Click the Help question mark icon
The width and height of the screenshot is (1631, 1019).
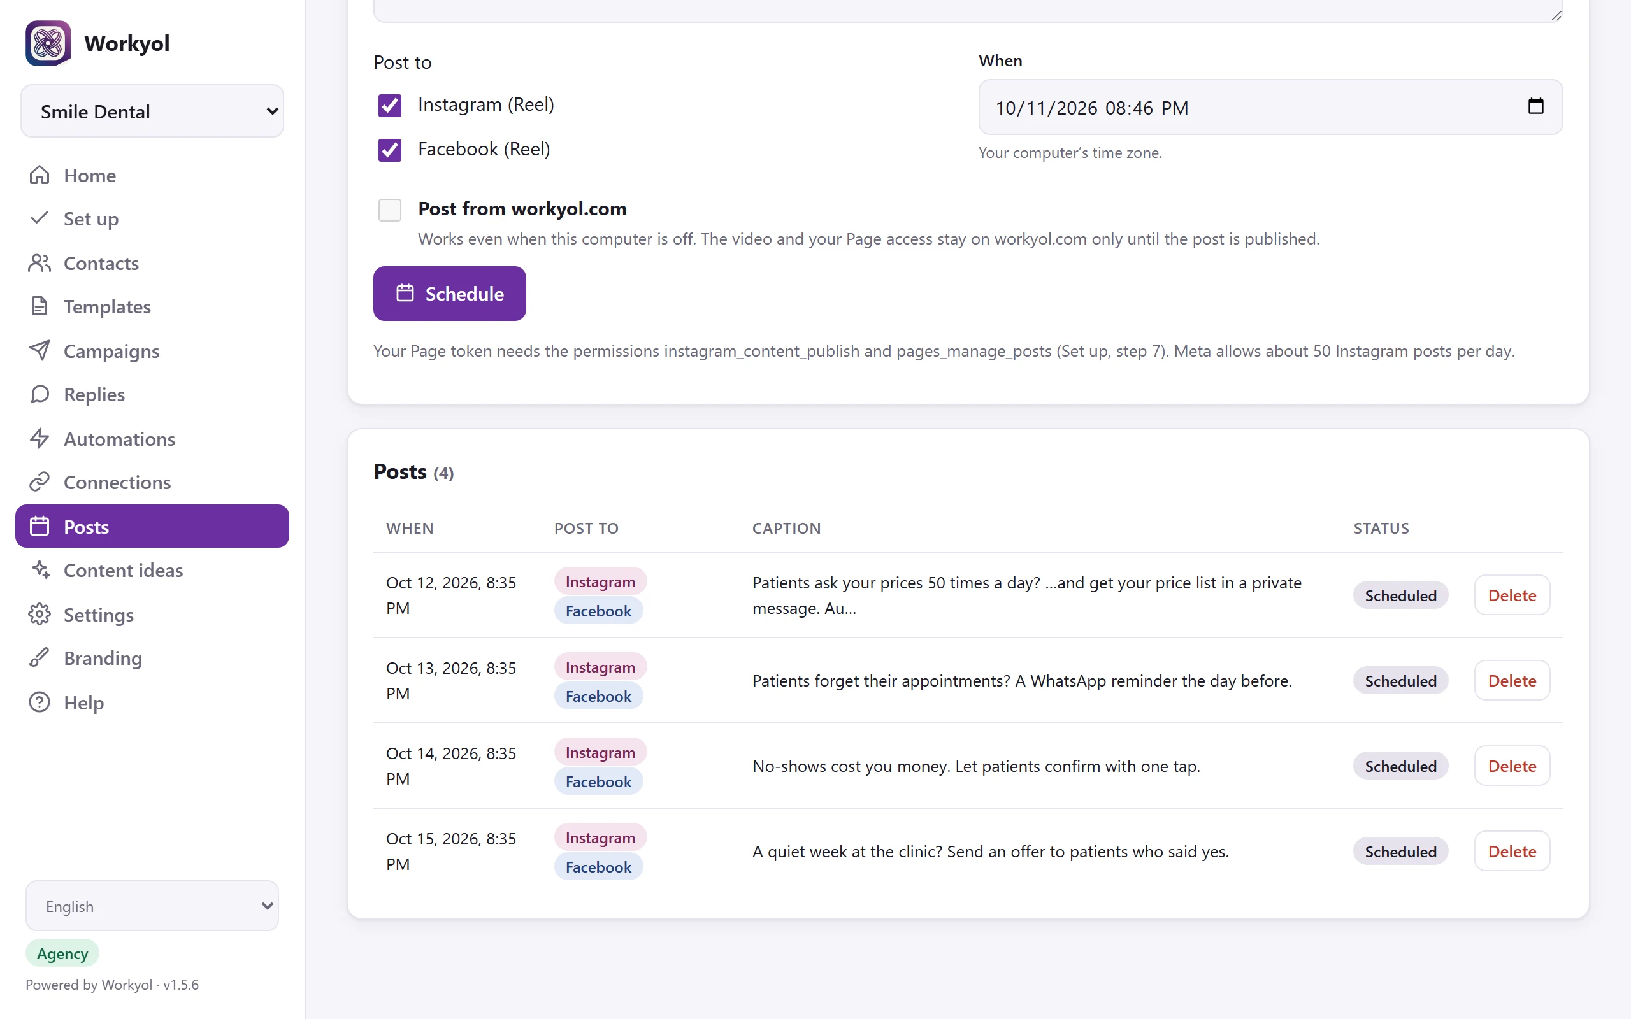coord(40,702)
